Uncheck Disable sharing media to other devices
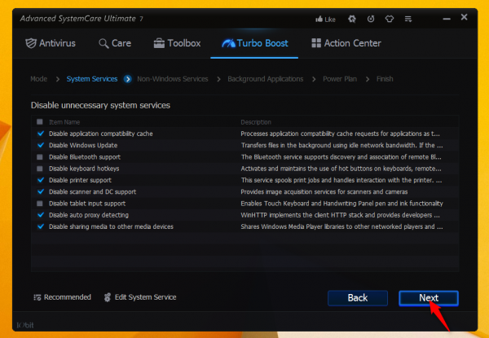Image resolution: width=489 pixels, height=338 pixels. pos(40,226)
